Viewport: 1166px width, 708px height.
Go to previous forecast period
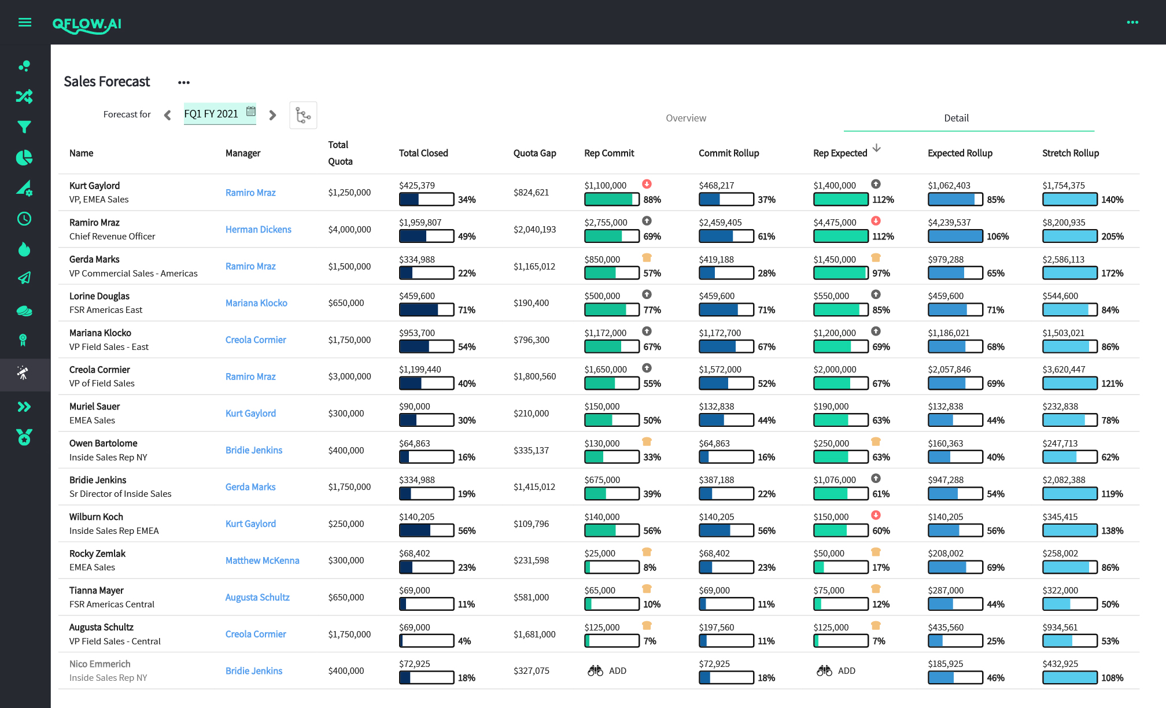[x=167, y=115]
